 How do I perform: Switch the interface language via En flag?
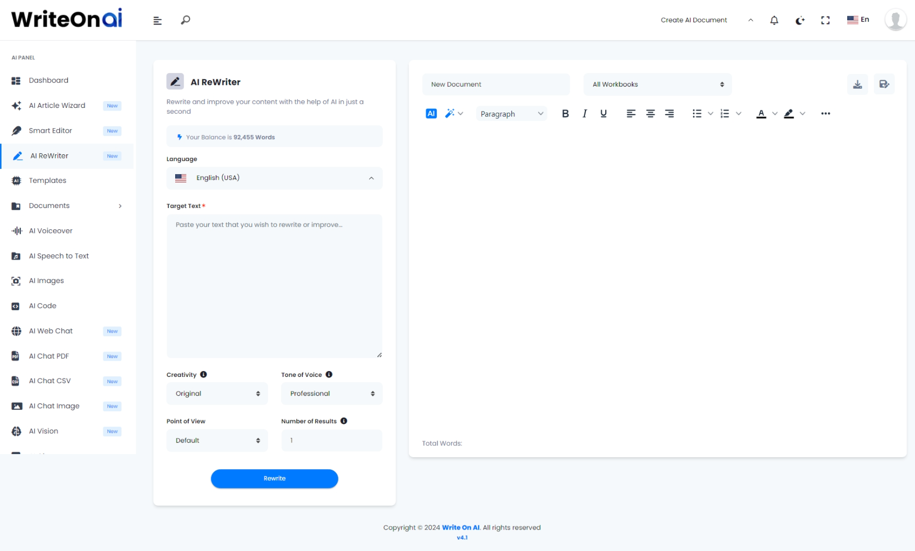[x=858, y=20]
